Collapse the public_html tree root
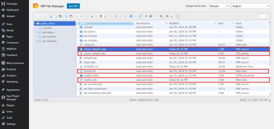The image size is (274, 129). (35, 23)
